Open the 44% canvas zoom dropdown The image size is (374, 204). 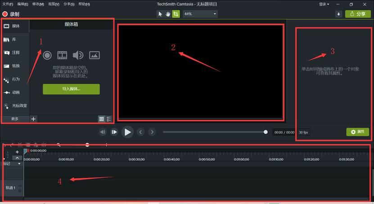[200, 14]
